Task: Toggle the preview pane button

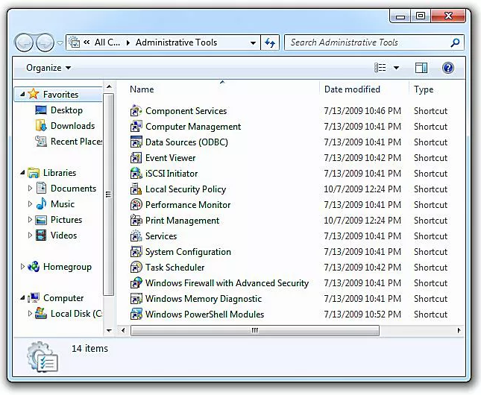Action: tap(421, 68)
